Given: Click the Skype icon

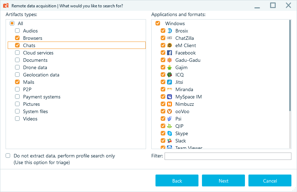Looking at the screenshot, I should (x=169, y=133).
